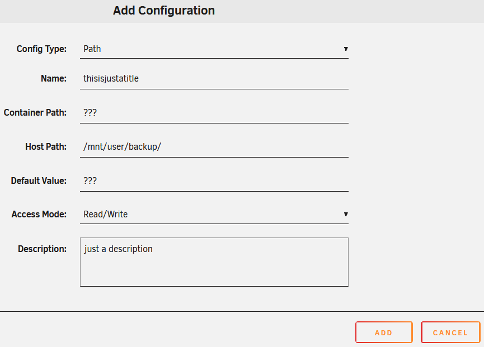Click the Name input field
Viewport: 484px width, 347px height.
pos(214,79)
